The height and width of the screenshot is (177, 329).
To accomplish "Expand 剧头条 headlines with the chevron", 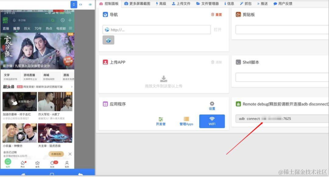I will pos(72,87).
